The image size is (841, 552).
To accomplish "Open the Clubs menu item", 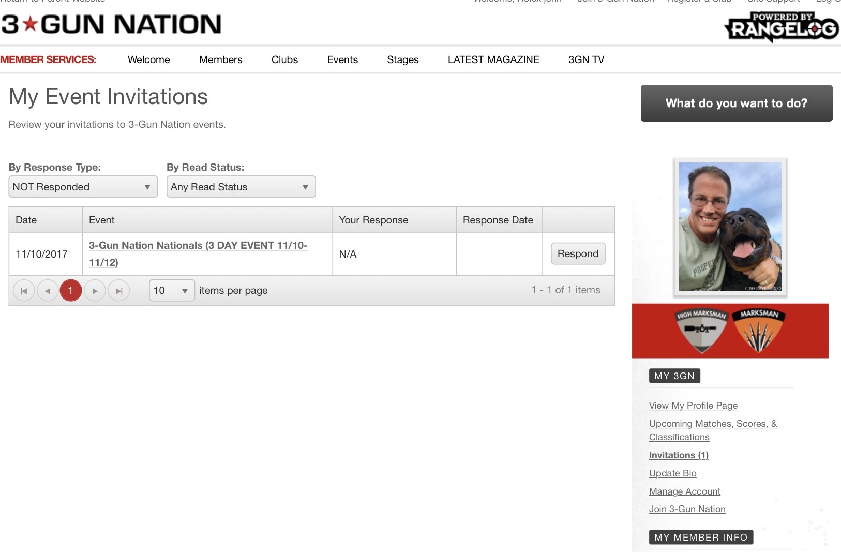I will 285,59.
